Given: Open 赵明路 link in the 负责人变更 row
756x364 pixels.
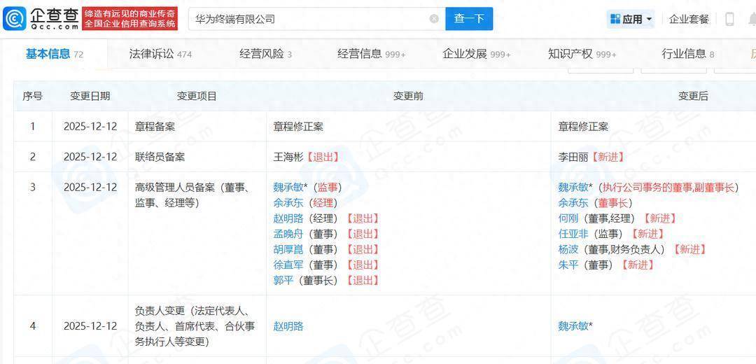Looking at the screenshot, I should click(288, 325).
